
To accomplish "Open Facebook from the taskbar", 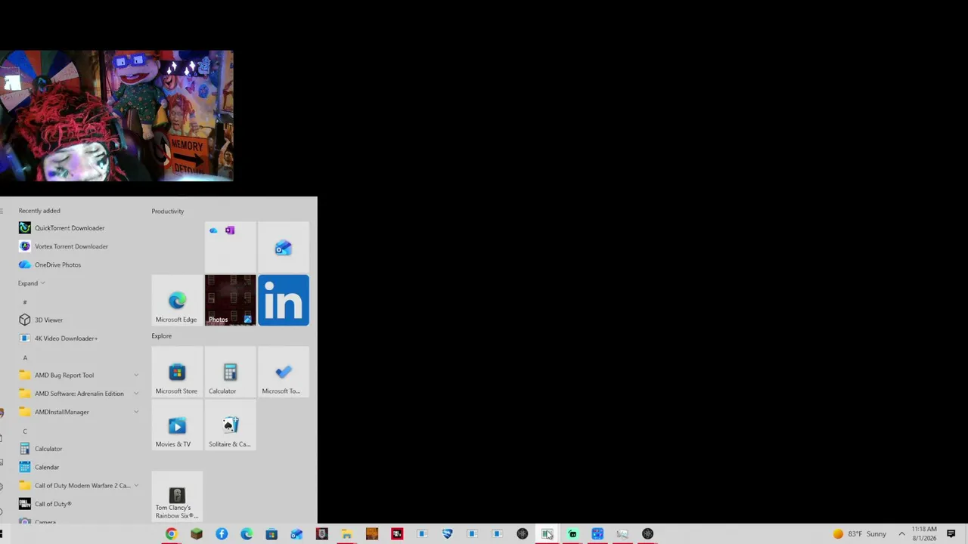I will pos(222,534).
